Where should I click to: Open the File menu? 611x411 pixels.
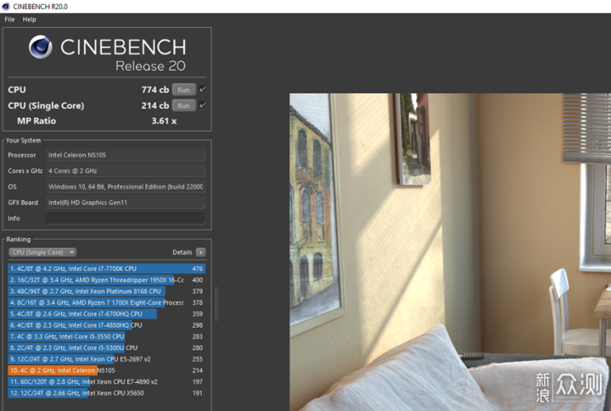pos(9,20)
